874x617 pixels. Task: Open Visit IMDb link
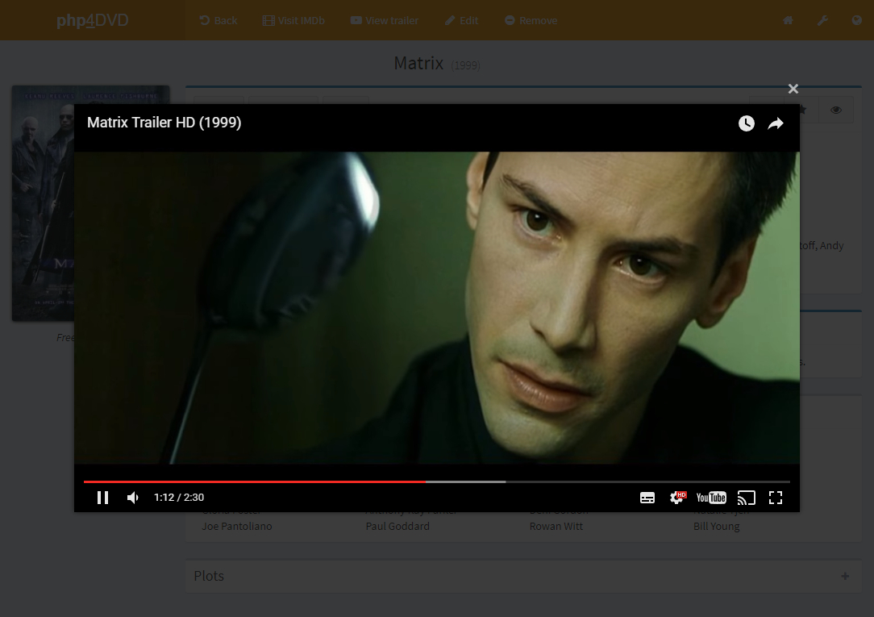293,21
